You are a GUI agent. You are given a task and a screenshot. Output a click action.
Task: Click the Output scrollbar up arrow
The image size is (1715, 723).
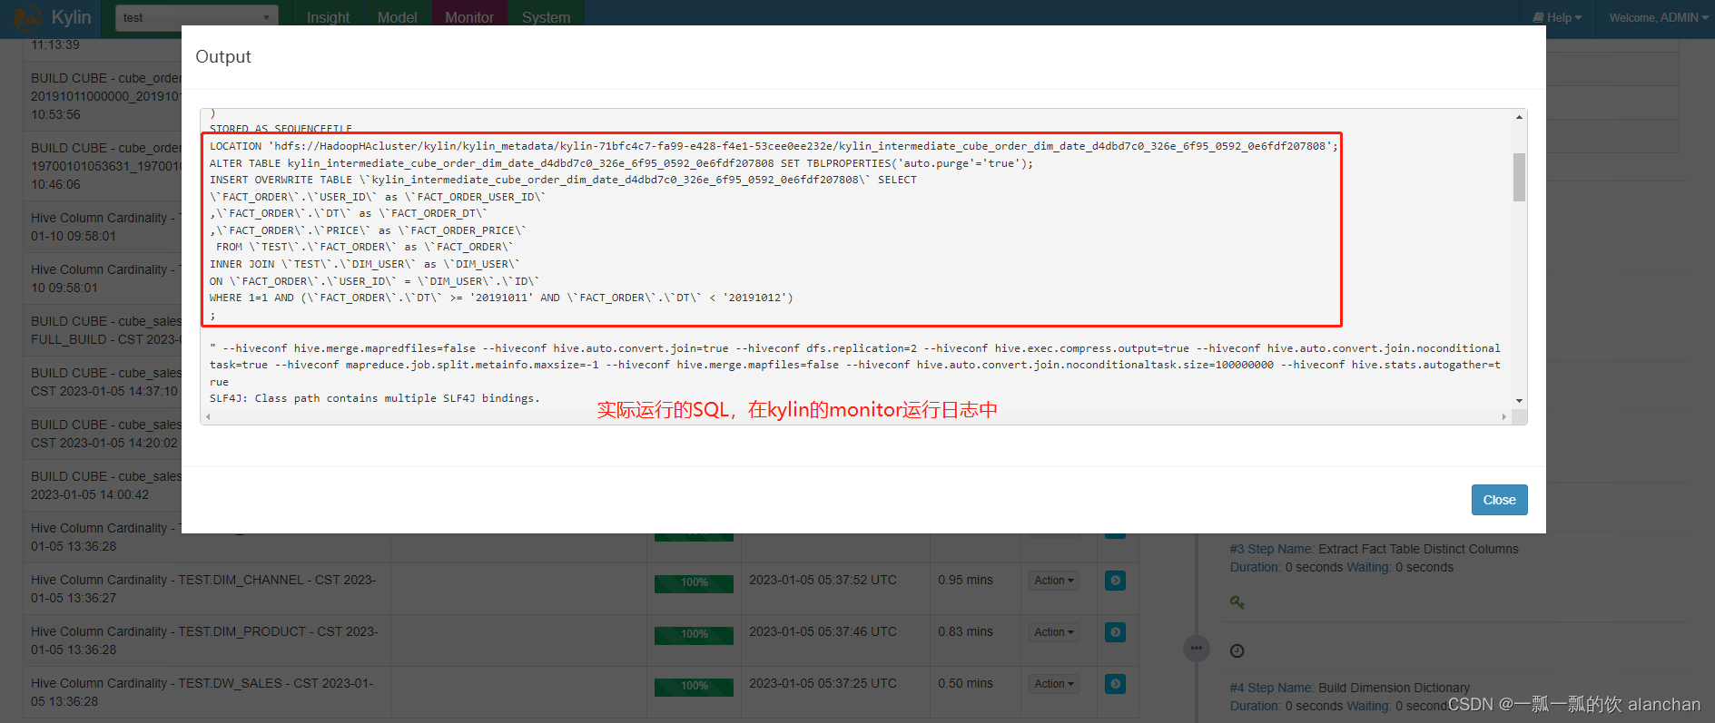coord(1519,117)
